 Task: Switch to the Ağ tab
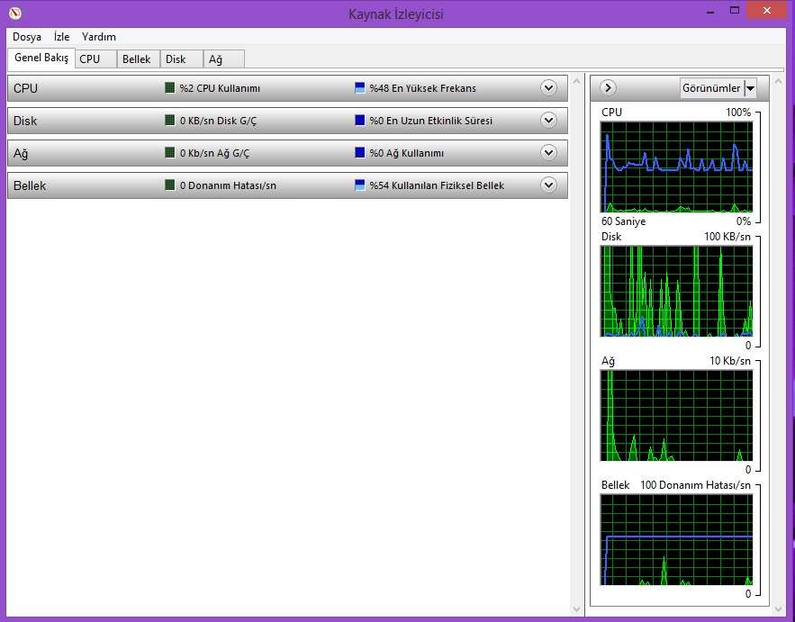click(x=223, y=59)
